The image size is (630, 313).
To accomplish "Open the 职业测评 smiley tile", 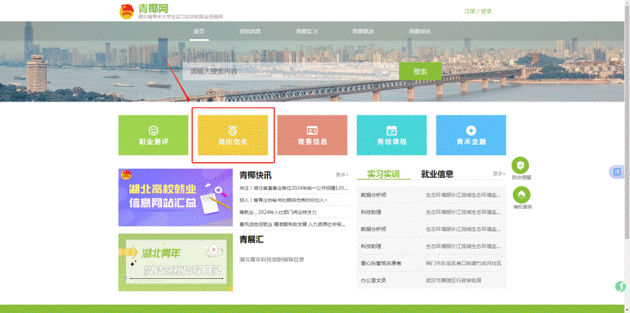I will pos(153,135).
